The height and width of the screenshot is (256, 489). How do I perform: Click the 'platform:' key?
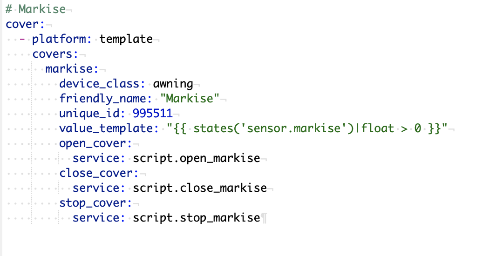click(62, 39)
